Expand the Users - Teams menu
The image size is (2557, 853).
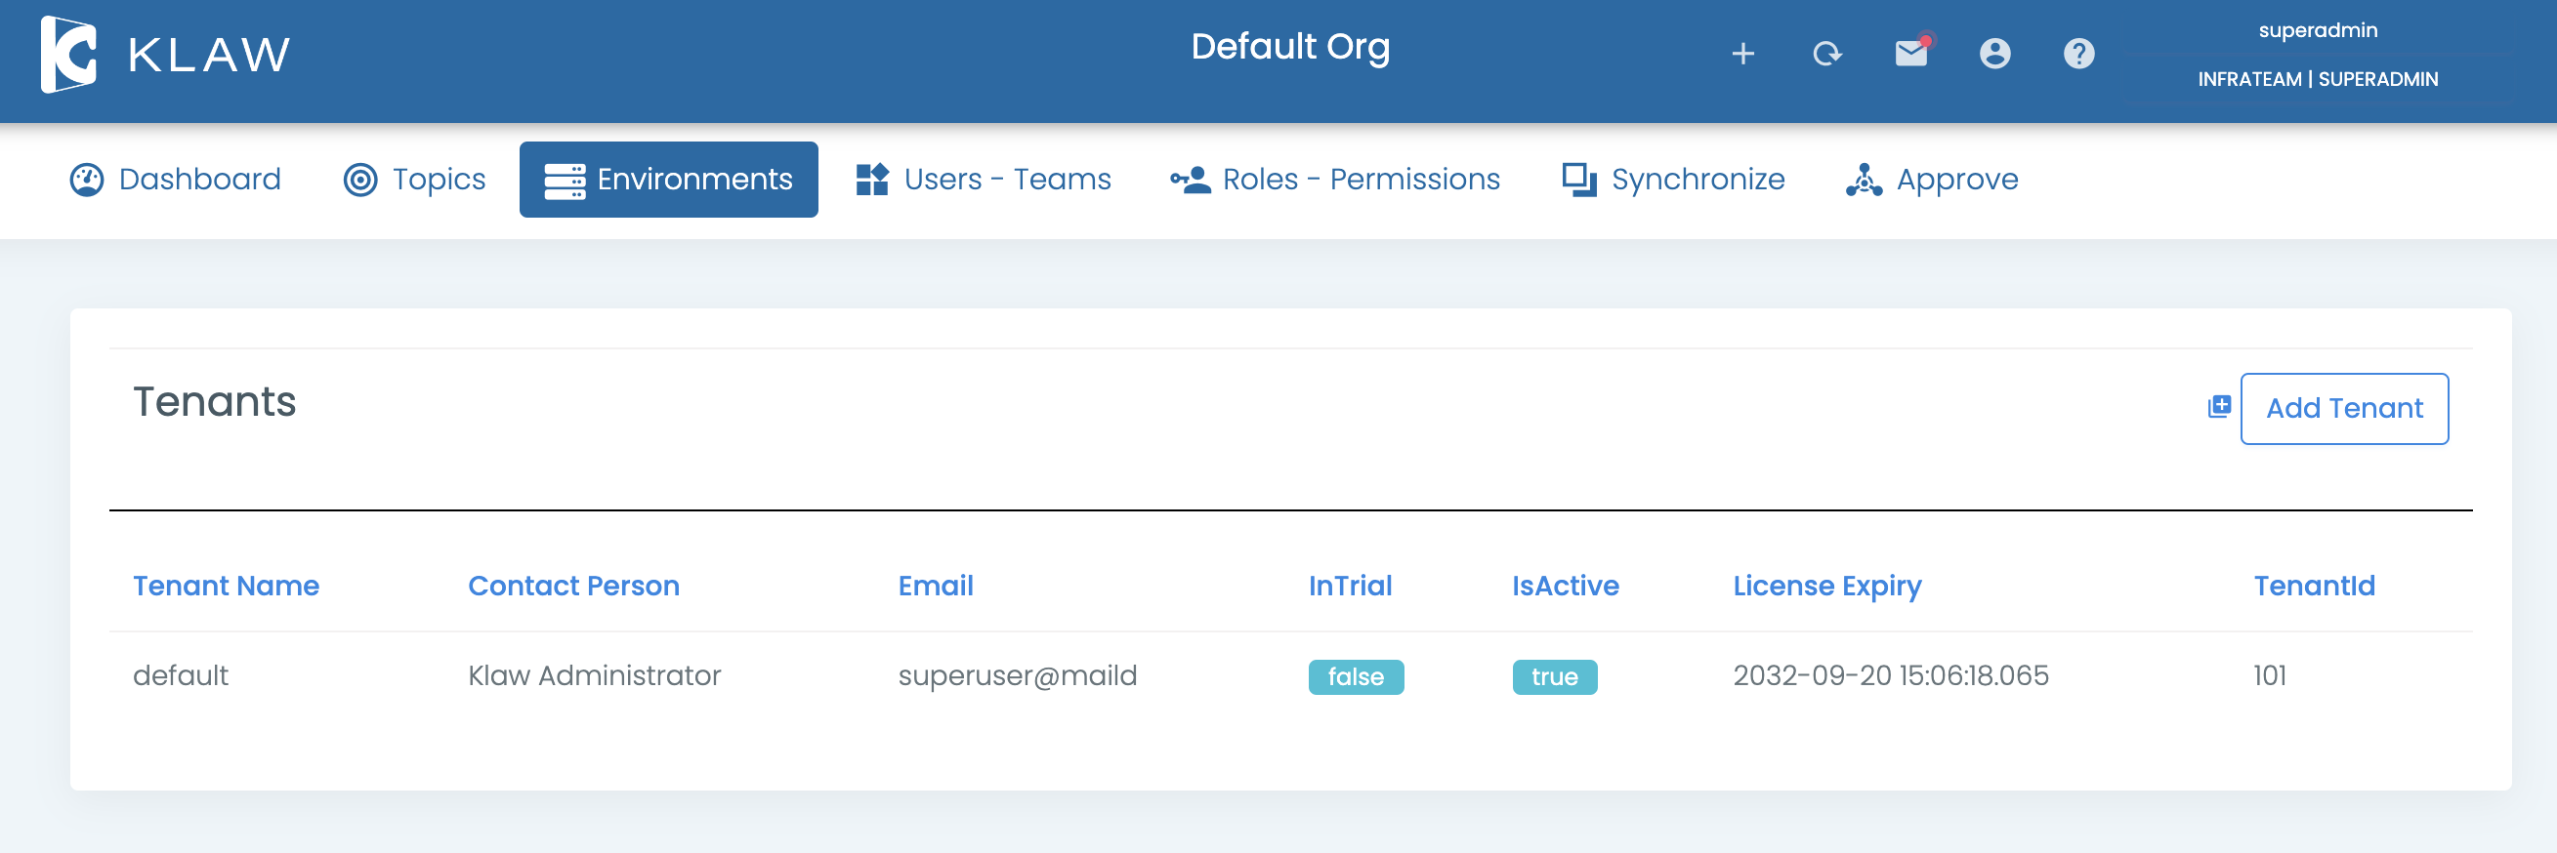pos(984,180)
